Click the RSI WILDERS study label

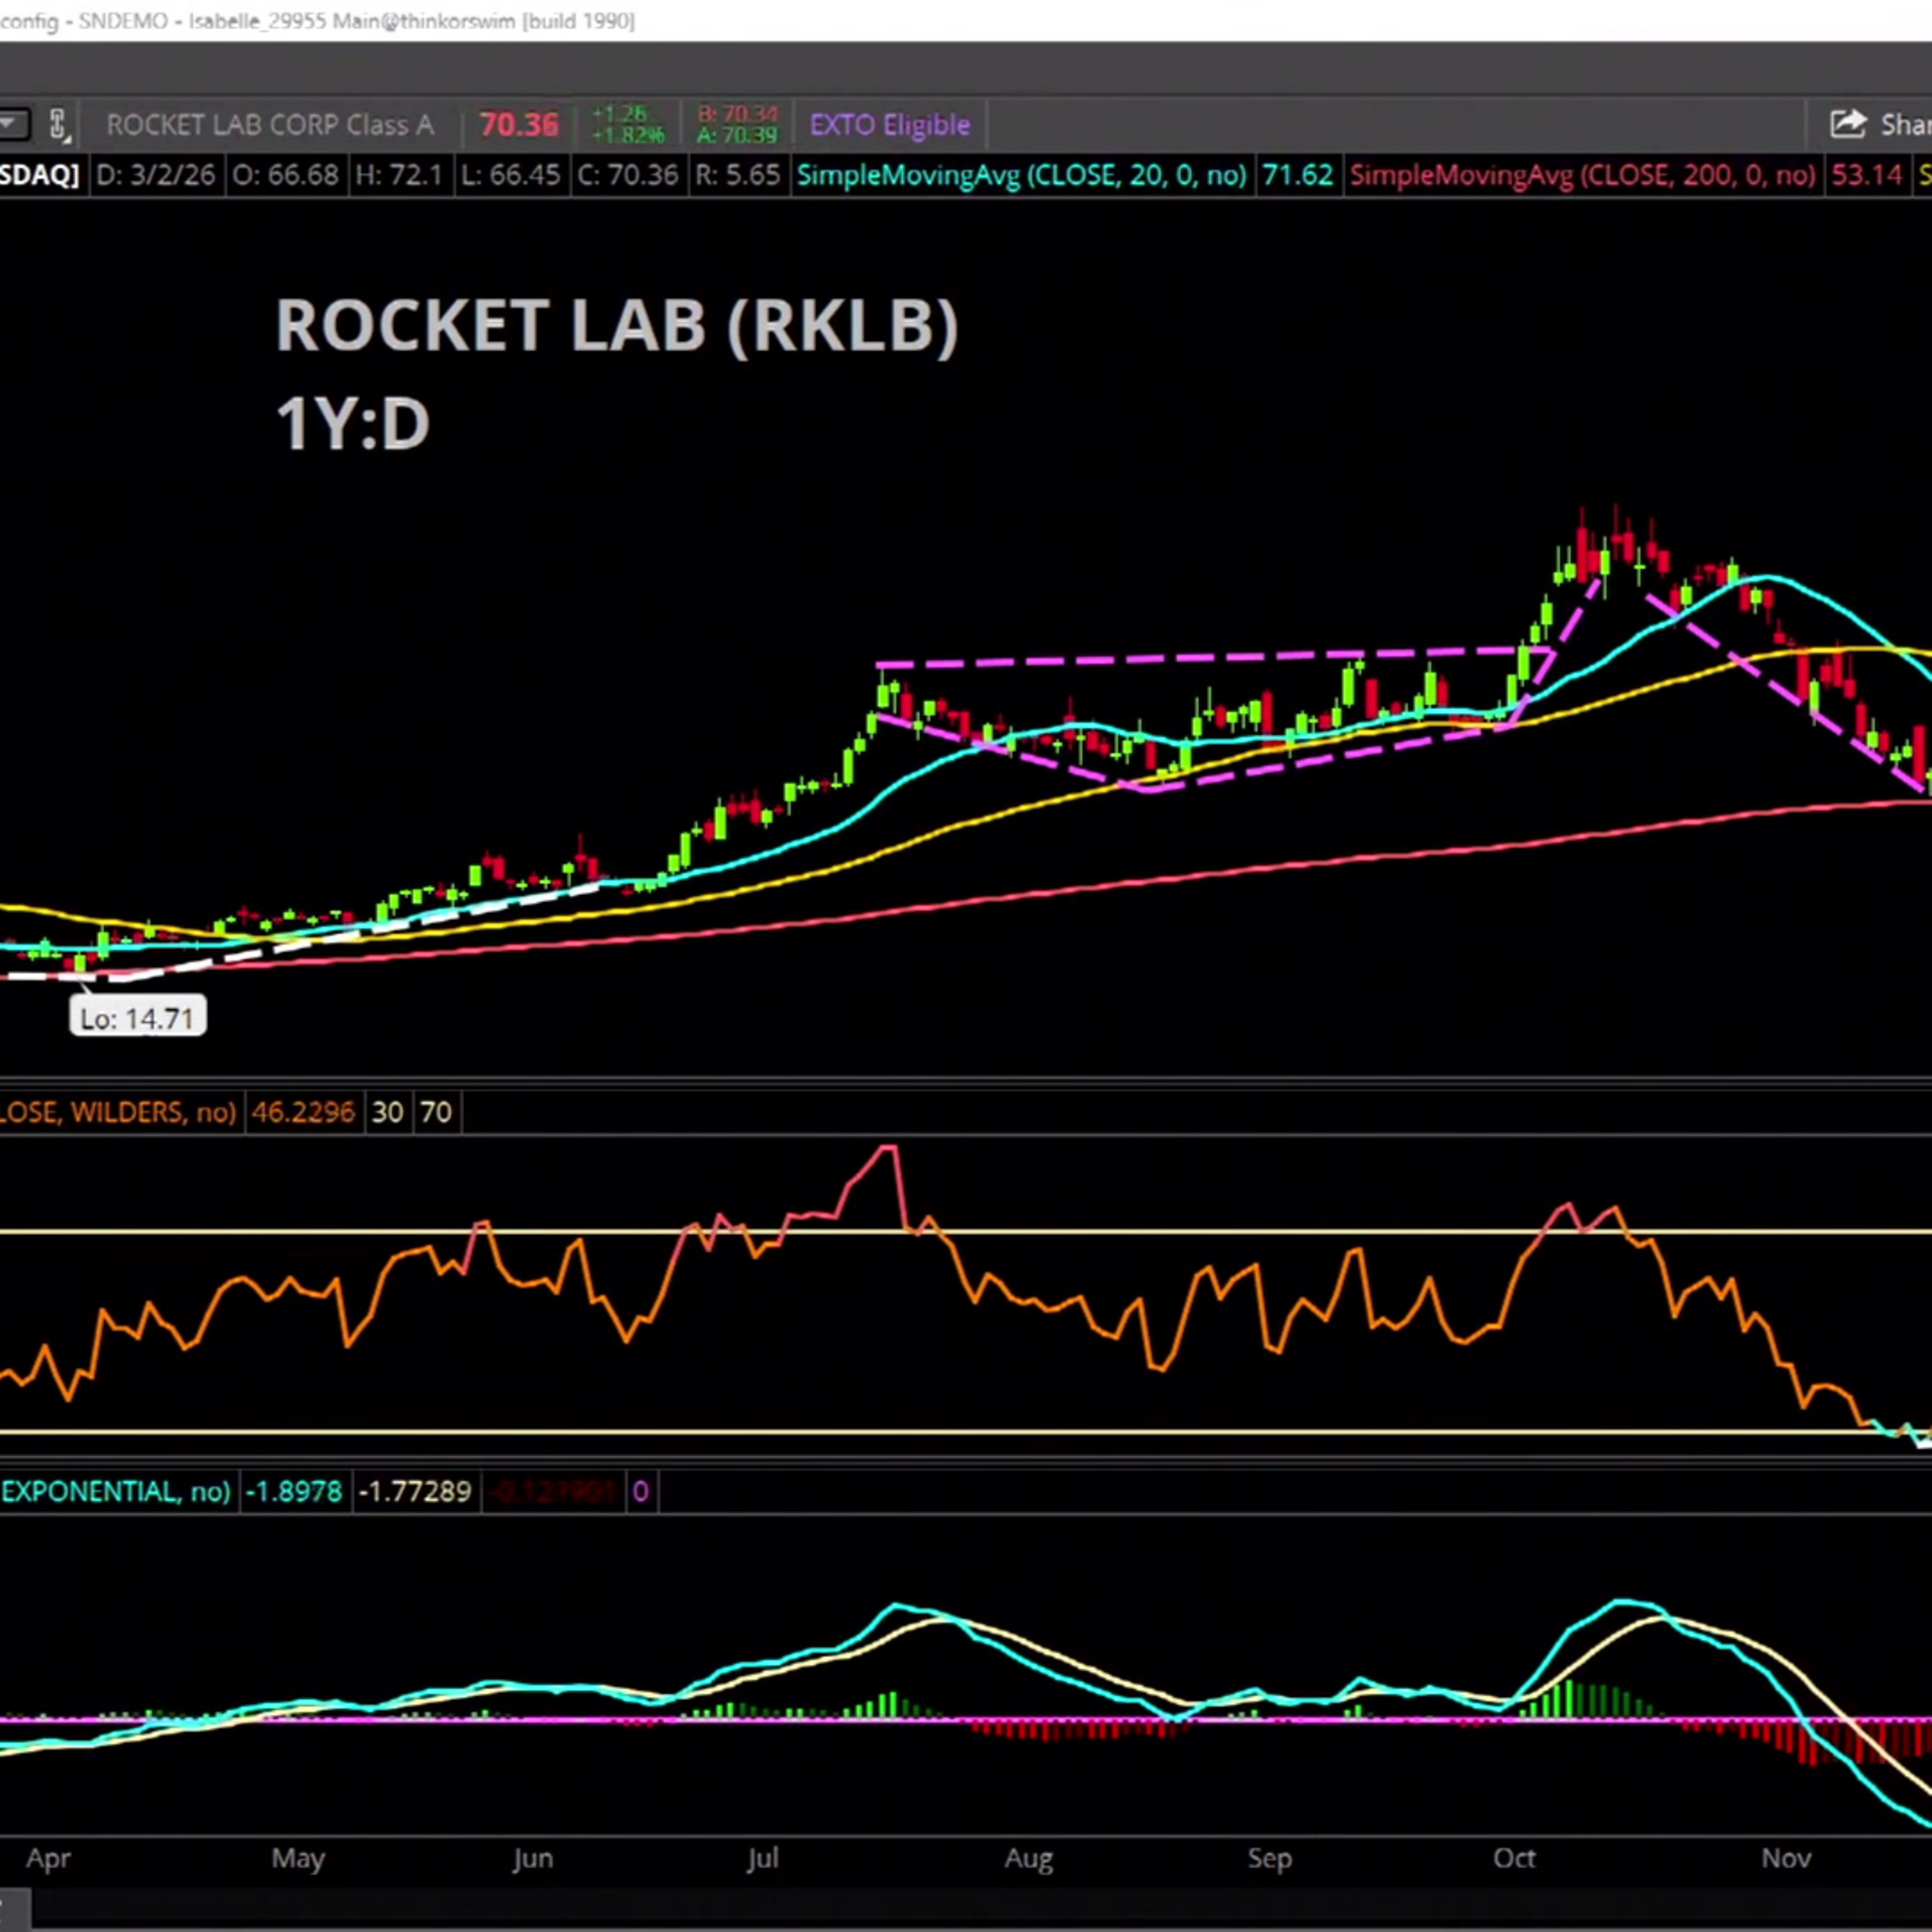[118, 1112]
